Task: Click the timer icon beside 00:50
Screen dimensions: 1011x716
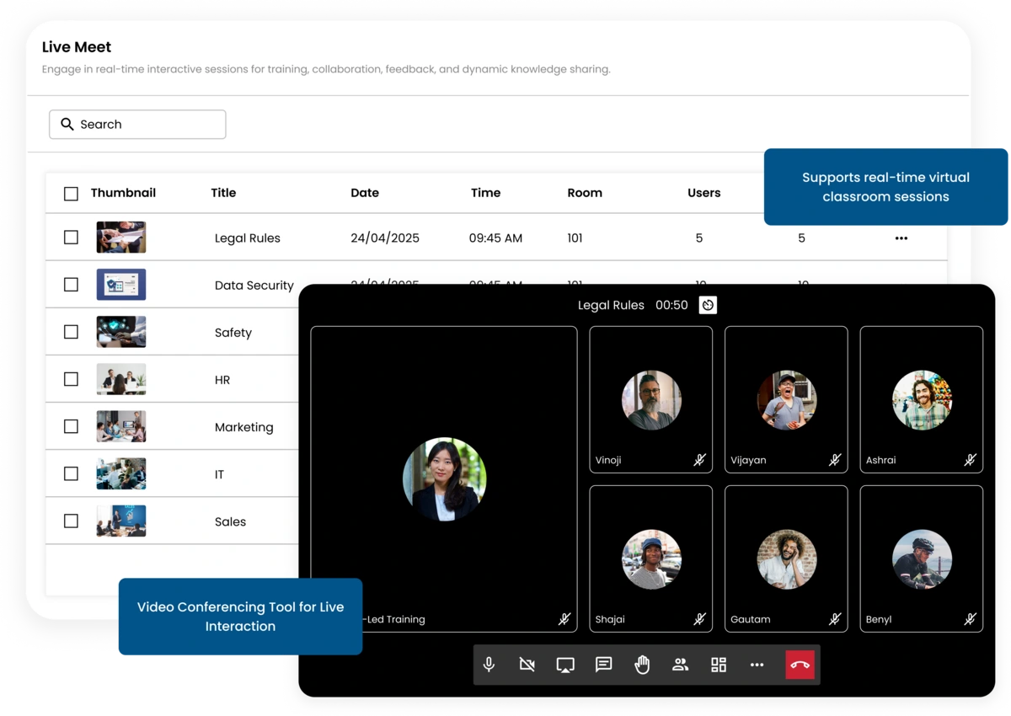Action: click(x=706, y=305)
